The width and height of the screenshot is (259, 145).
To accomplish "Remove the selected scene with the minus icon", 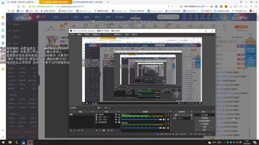I will pos(74,130).
